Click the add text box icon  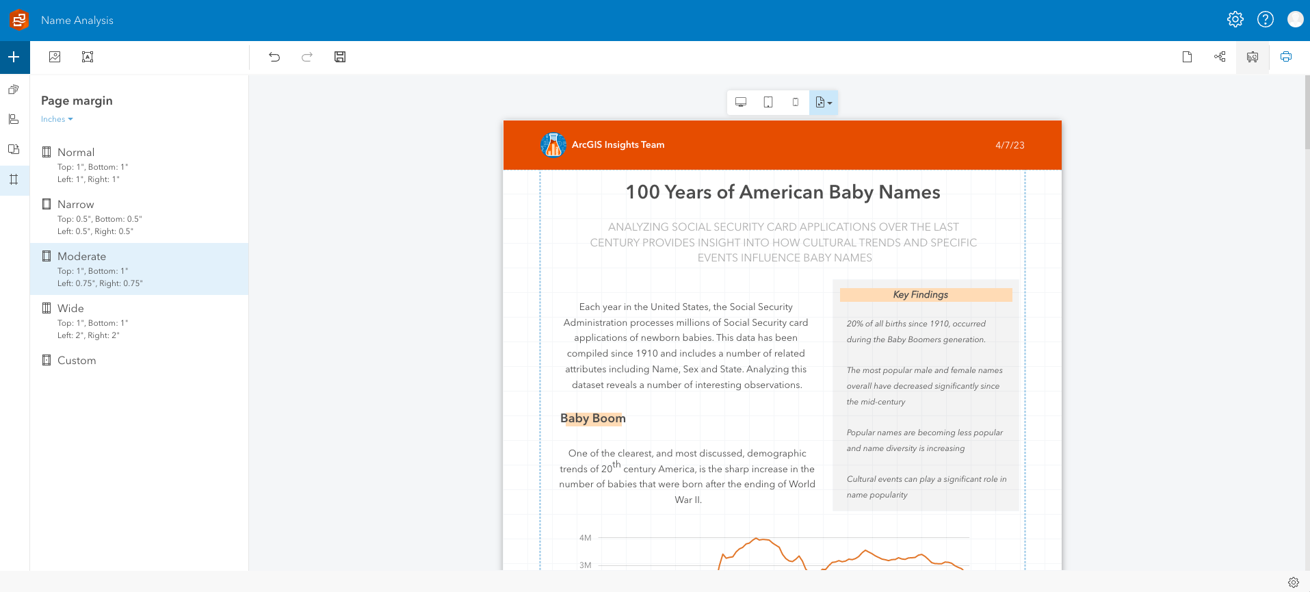(88, 57)
